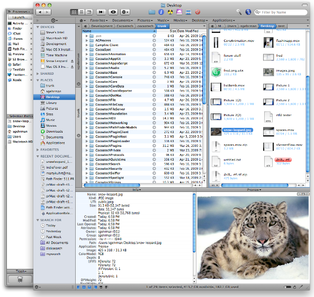Click the help globe icon
The image size is (314, 297).
(x=248, y=12)
